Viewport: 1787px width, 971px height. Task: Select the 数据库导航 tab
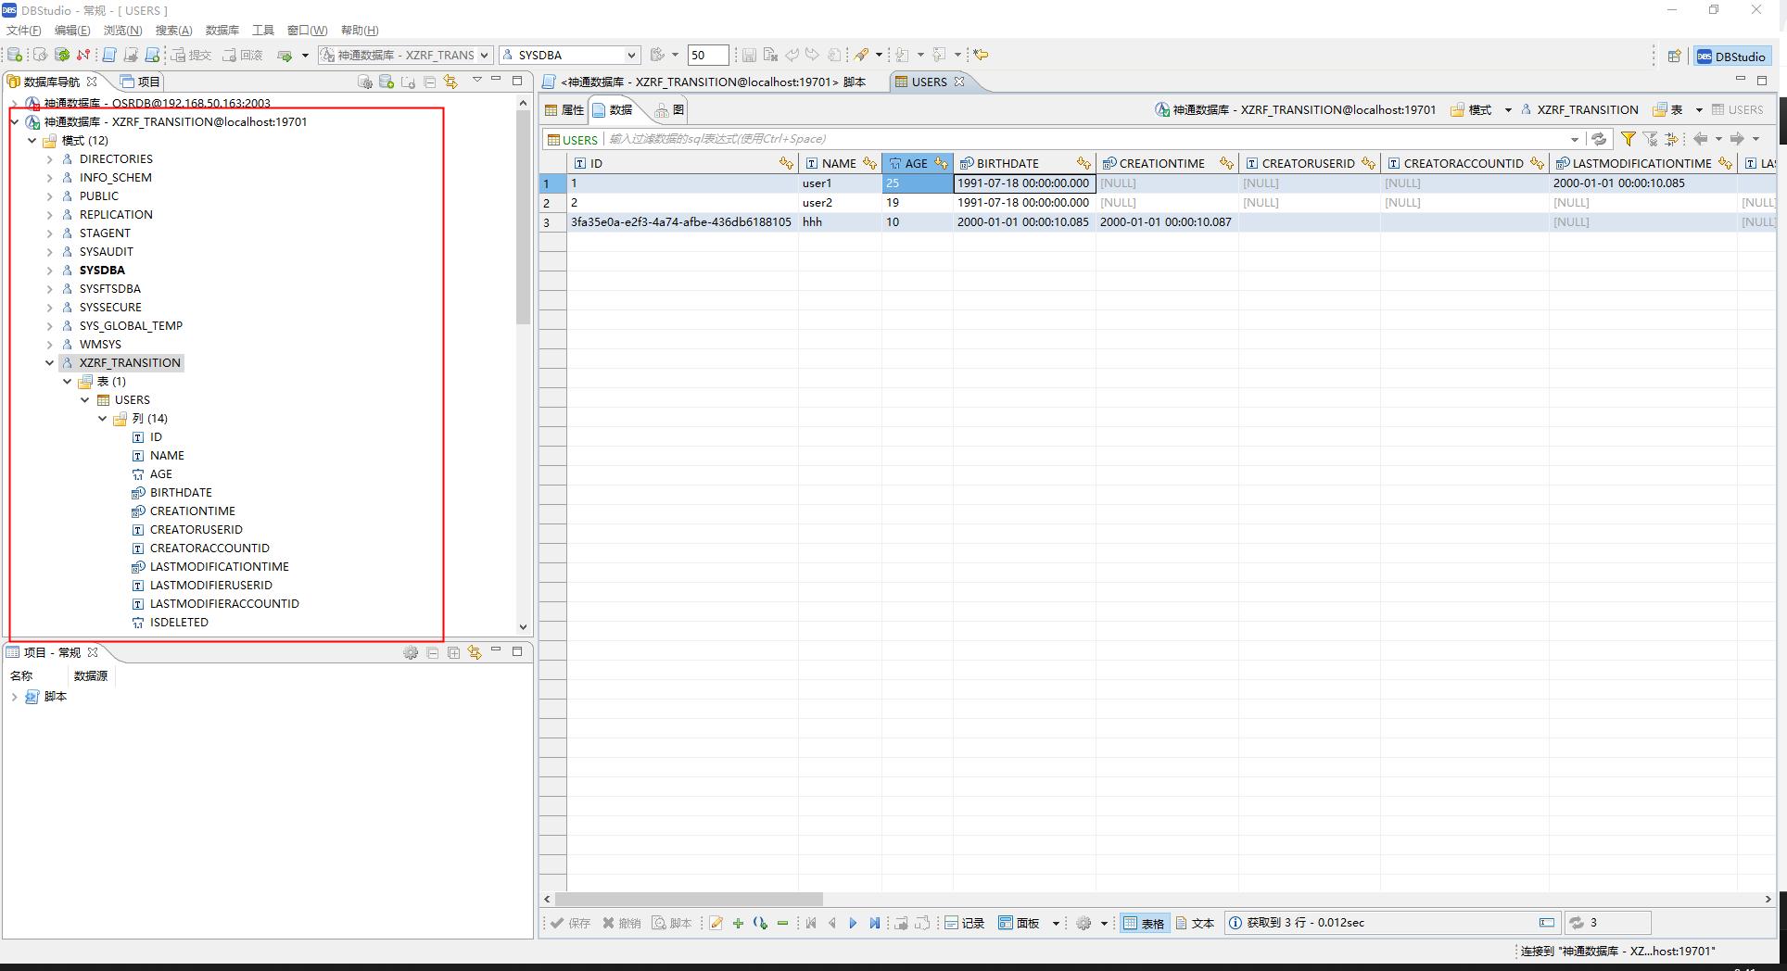click(x=52, y=82)
